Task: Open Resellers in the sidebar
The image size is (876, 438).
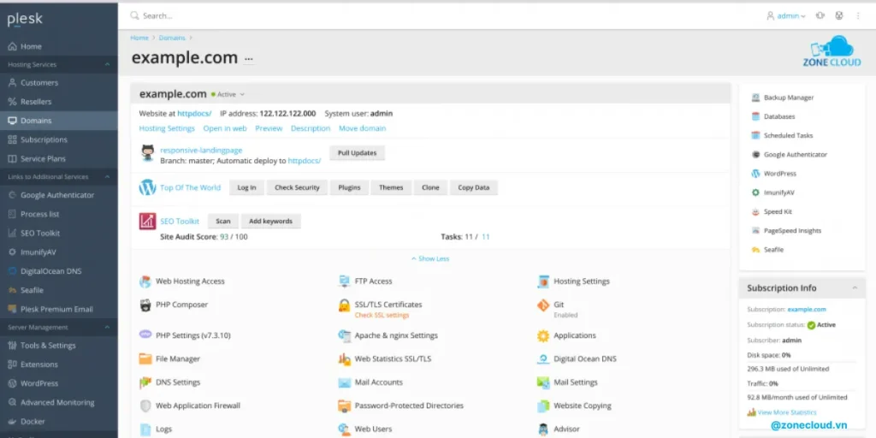Action: (59, 102)
